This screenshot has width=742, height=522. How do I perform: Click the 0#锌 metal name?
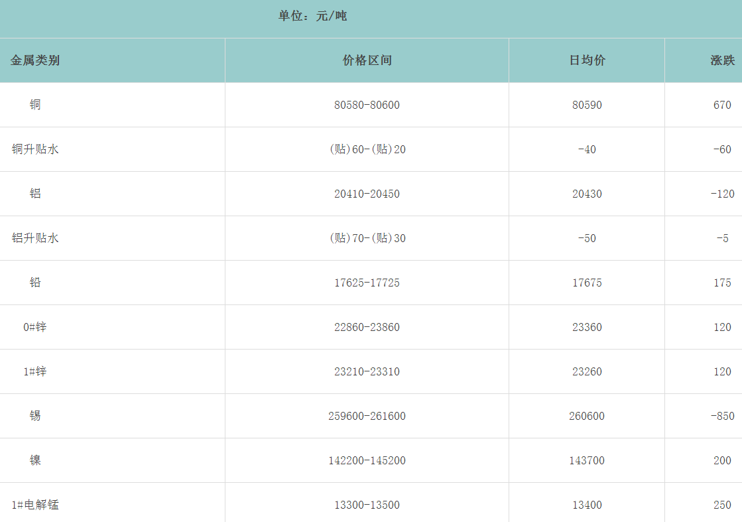(x=35, y=327)
